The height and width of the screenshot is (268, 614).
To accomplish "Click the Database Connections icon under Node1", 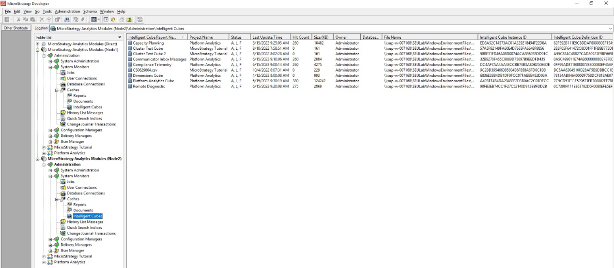I will (63, 84).
